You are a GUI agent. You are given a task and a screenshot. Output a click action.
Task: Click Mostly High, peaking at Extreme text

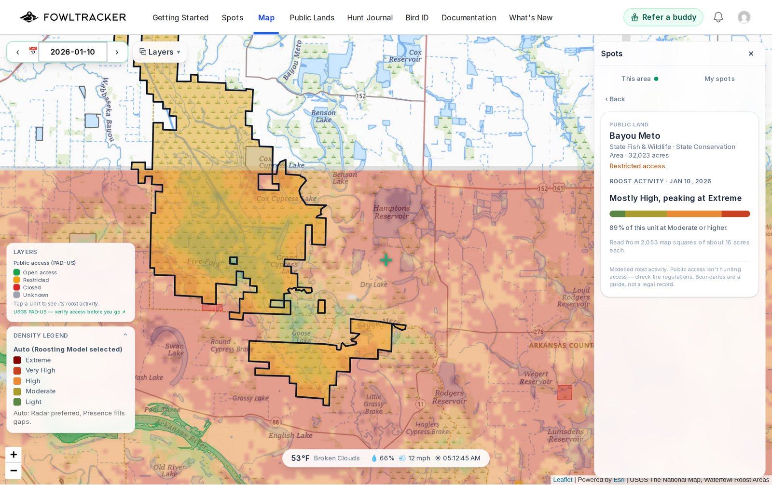675,198
